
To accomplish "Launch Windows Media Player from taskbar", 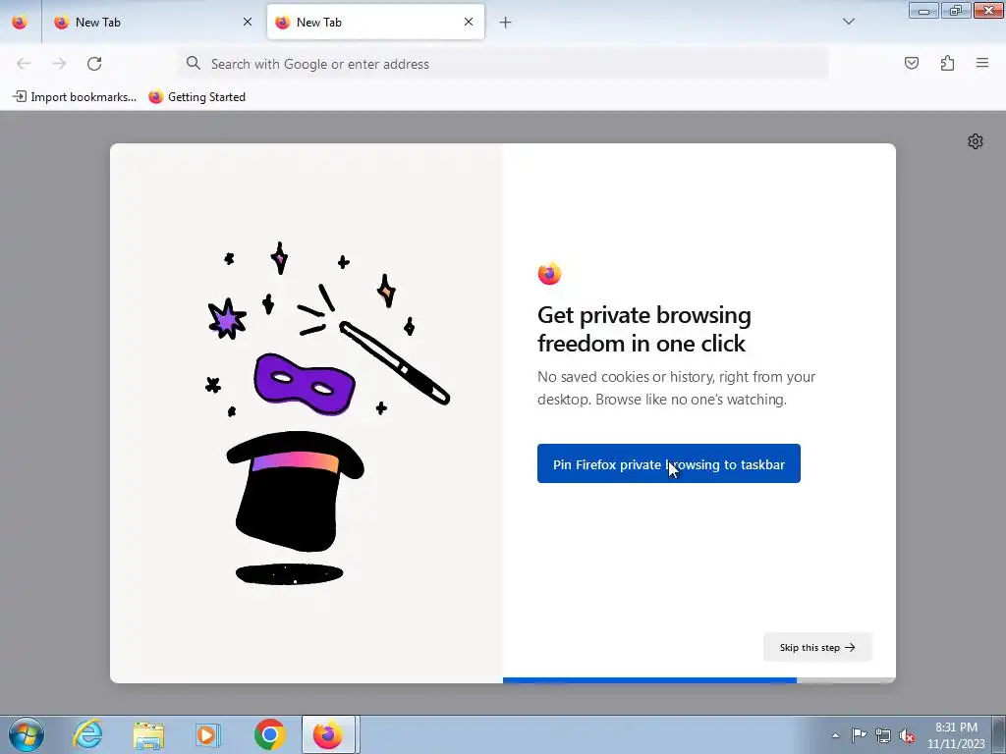I will 207,734.
